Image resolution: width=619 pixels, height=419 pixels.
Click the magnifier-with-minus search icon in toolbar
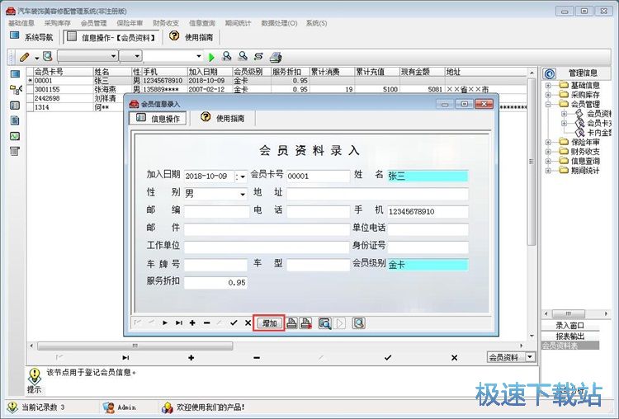[243, 57]
